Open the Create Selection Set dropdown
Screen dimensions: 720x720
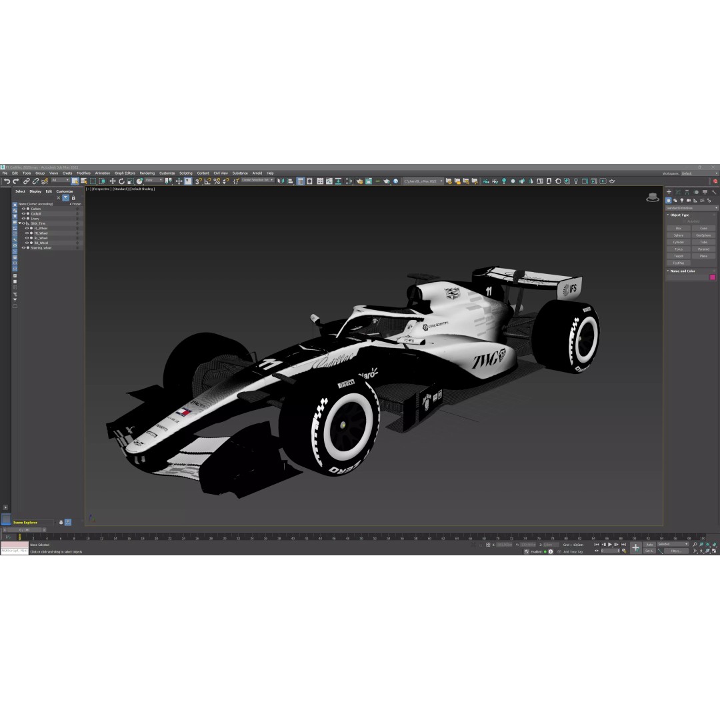tap(257, 180)
